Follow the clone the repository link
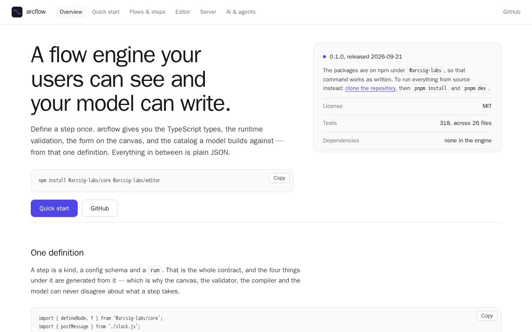The image size is (532, 332). pyautogui.click(x=370, y=88)
